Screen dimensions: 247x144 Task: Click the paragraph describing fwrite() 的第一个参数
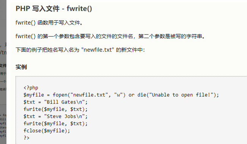click(x=110, y=36)
